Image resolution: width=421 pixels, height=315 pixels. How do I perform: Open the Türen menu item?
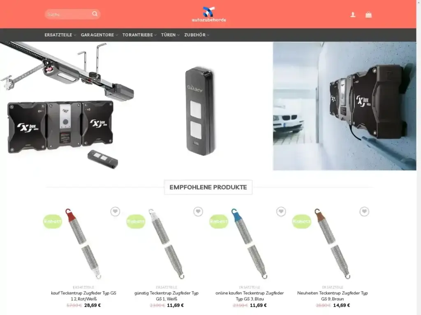click(170, 35)
